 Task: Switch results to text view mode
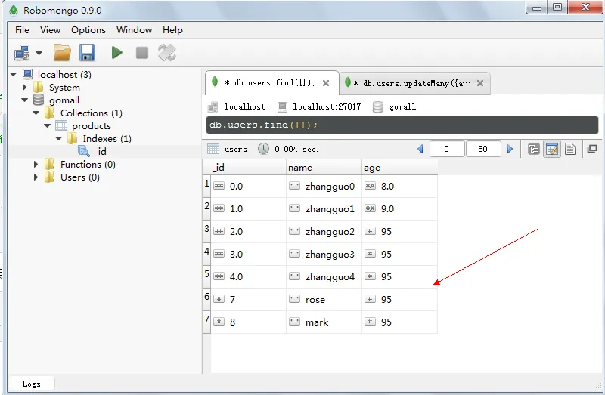click(x=570, y=149)
